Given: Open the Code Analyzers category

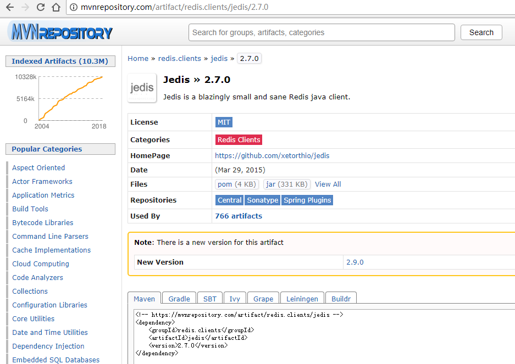Looking at the screenshot, I should (37, 278).
